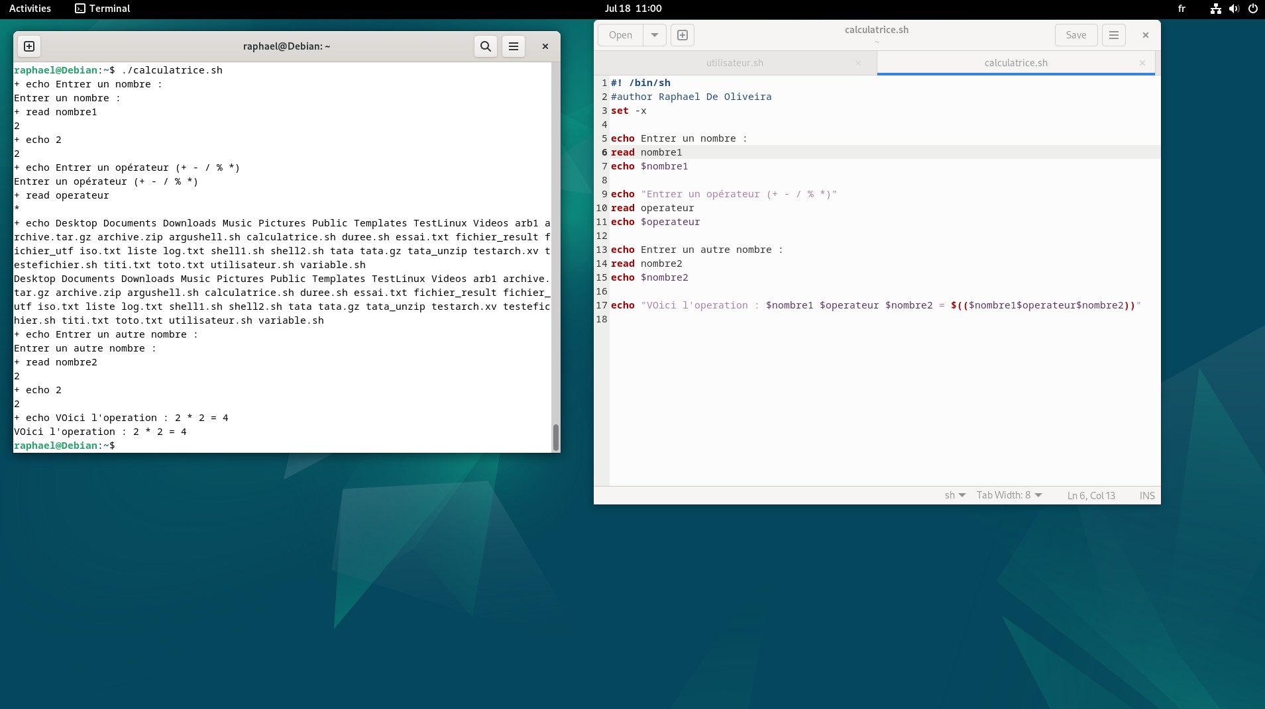Close the utilisateur.sh tab
This screenshot has height=709, width=1265.
point(858,63)
